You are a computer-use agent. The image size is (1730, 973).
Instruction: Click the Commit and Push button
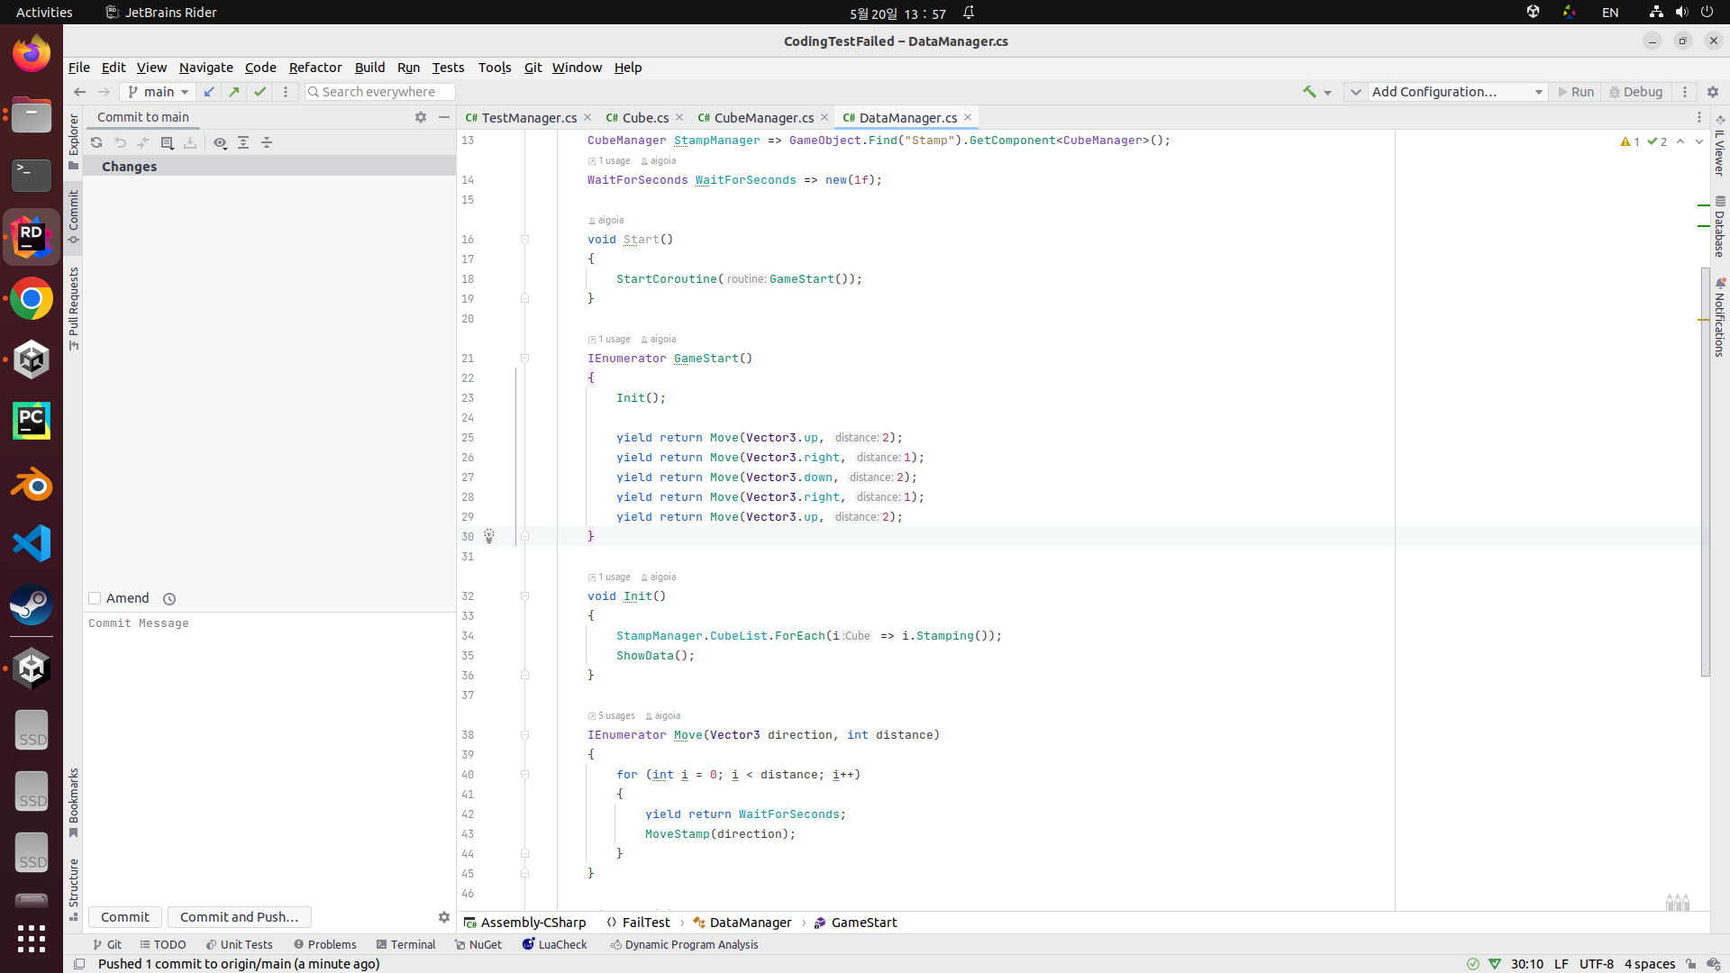tap(239, 917)
